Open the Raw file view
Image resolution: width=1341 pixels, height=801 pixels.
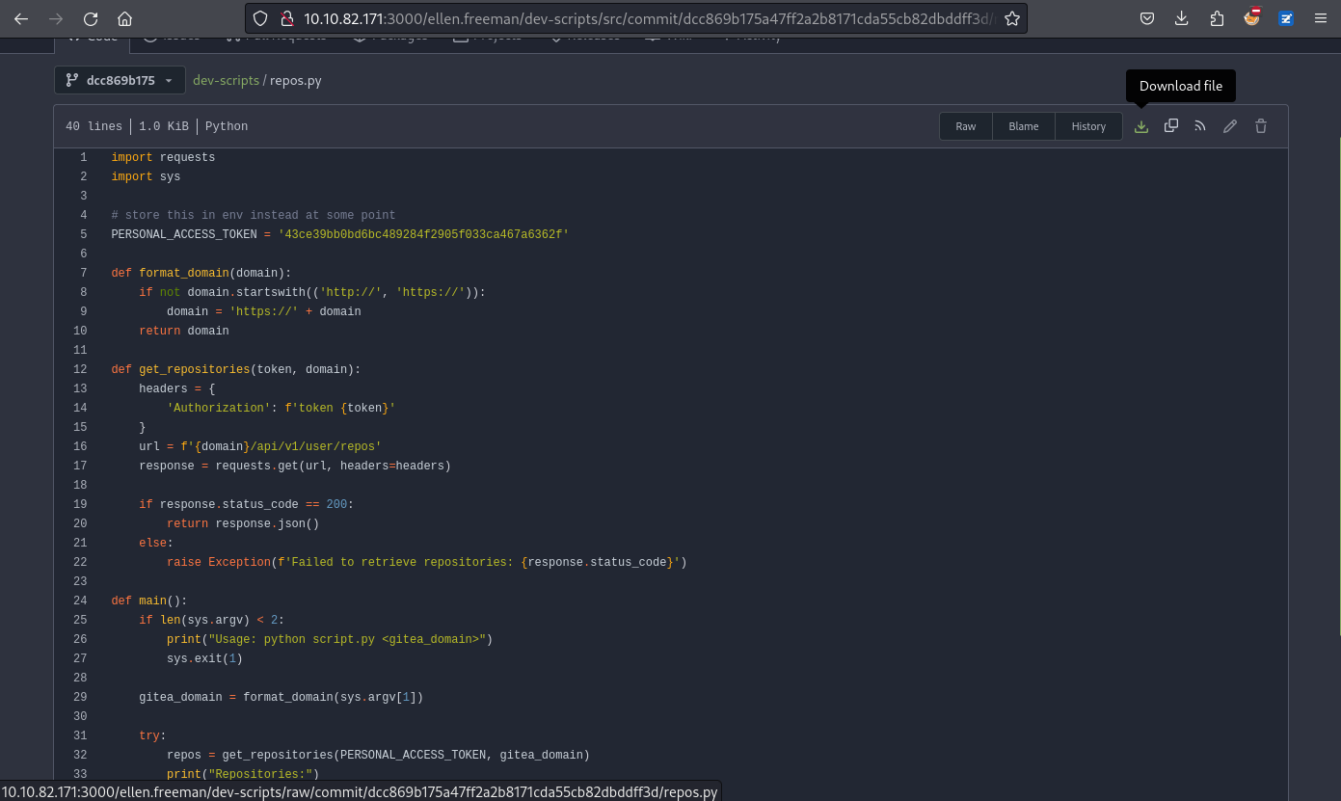click(x=965, y=126)
